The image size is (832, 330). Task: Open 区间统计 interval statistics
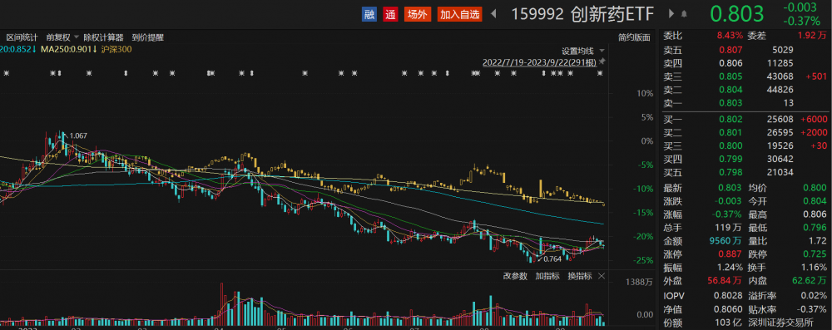pos(22,37)
